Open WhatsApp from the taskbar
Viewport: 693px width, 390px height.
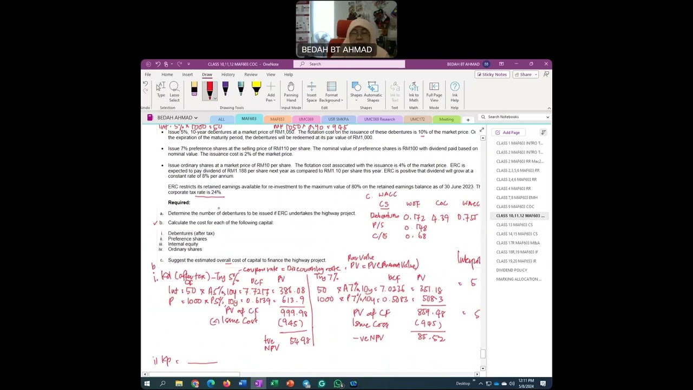point(338,383)
